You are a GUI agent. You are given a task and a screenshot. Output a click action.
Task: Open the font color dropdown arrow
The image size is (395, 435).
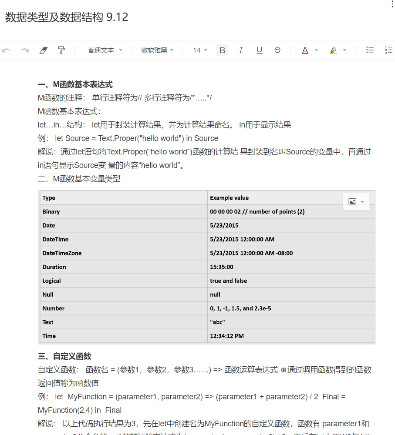point(316,50)
